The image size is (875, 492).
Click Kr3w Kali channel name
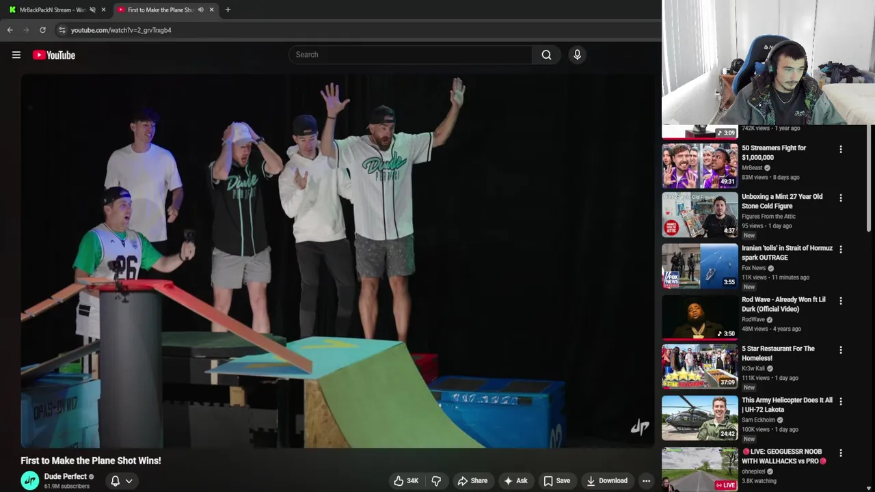click(753, 368)
